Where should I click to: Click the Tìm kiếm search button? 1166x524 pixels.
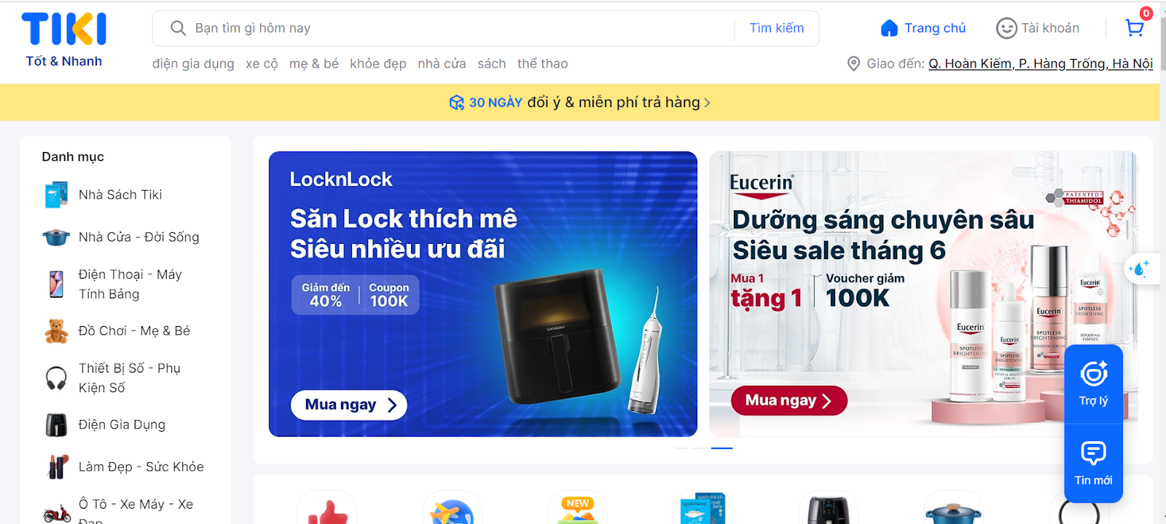(777, 28)
